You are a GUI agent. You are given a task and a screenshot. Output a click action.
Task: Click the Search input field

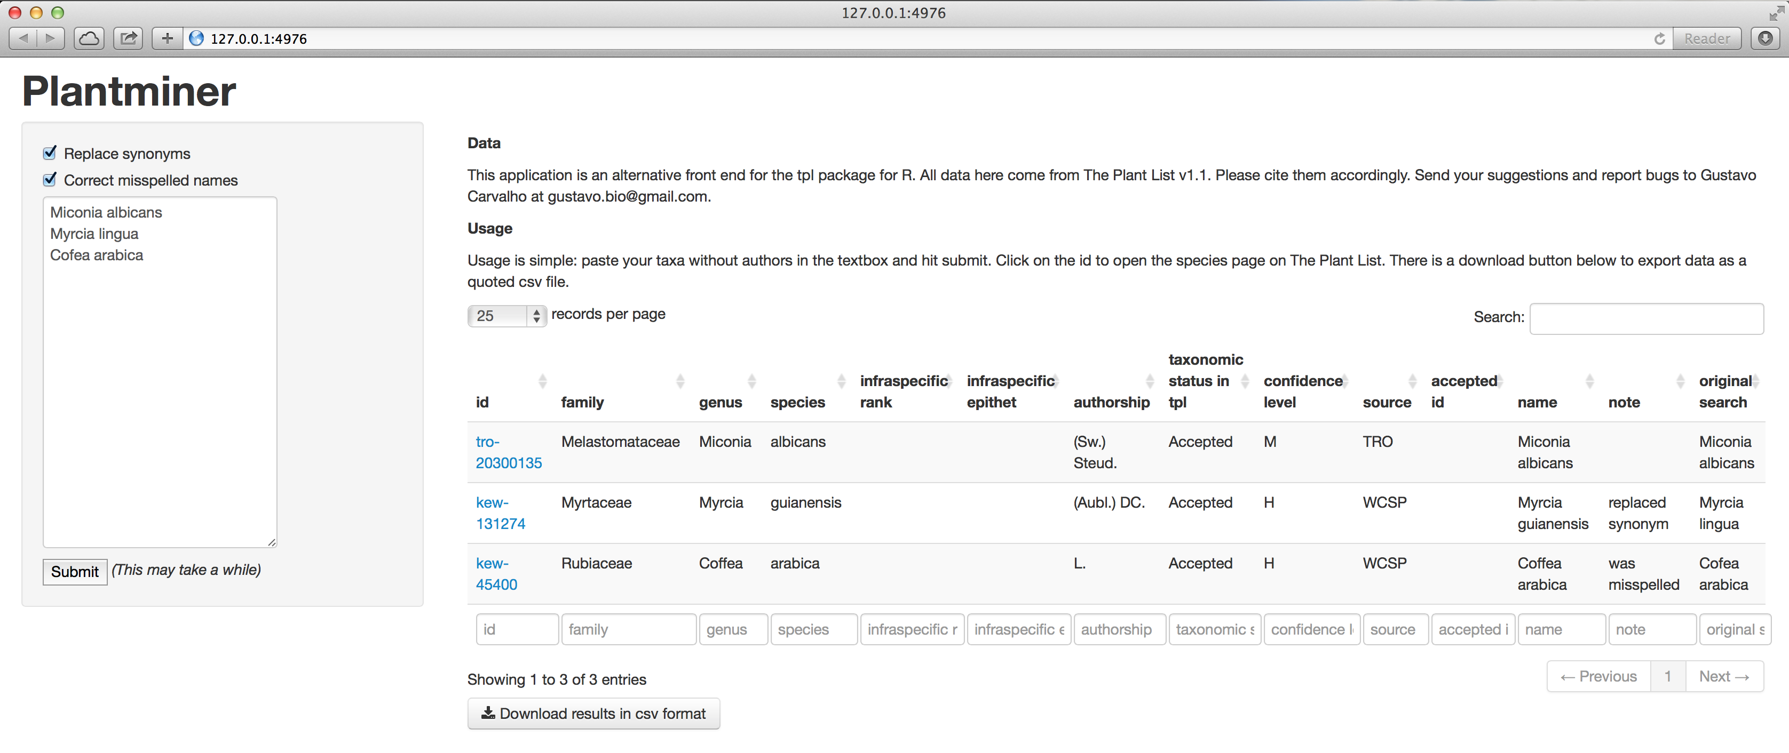(x=1645, y=318)
